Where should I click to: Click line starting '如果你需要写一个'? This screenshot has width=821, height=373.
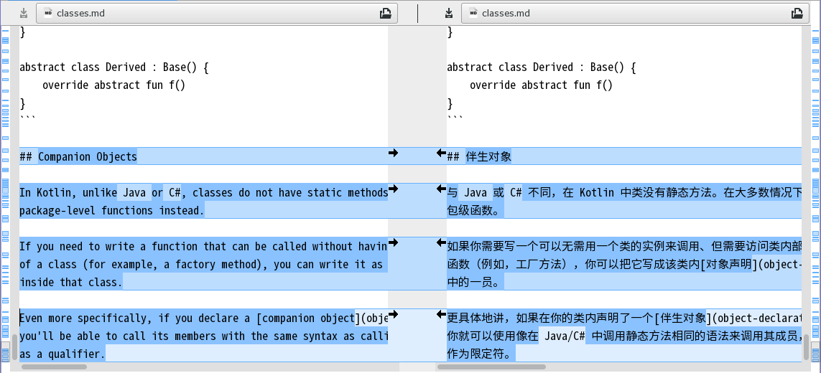tap(624, 247)
